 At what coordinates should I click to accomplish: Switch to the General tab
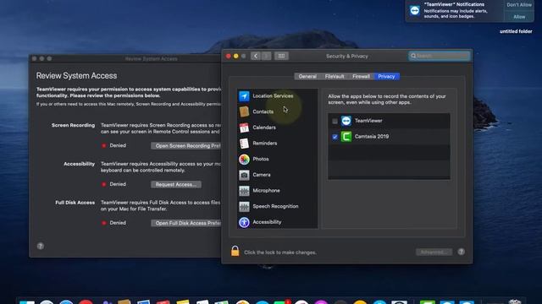tap(307, 77)
